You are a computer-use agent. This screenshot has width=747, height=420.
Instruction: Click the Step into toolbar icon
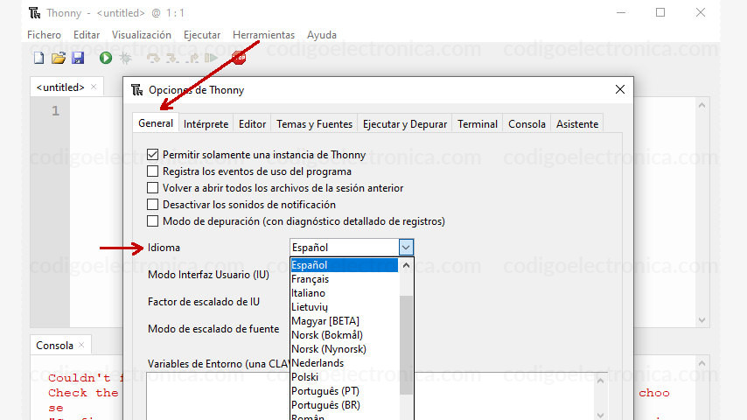[x=172, y=58]
